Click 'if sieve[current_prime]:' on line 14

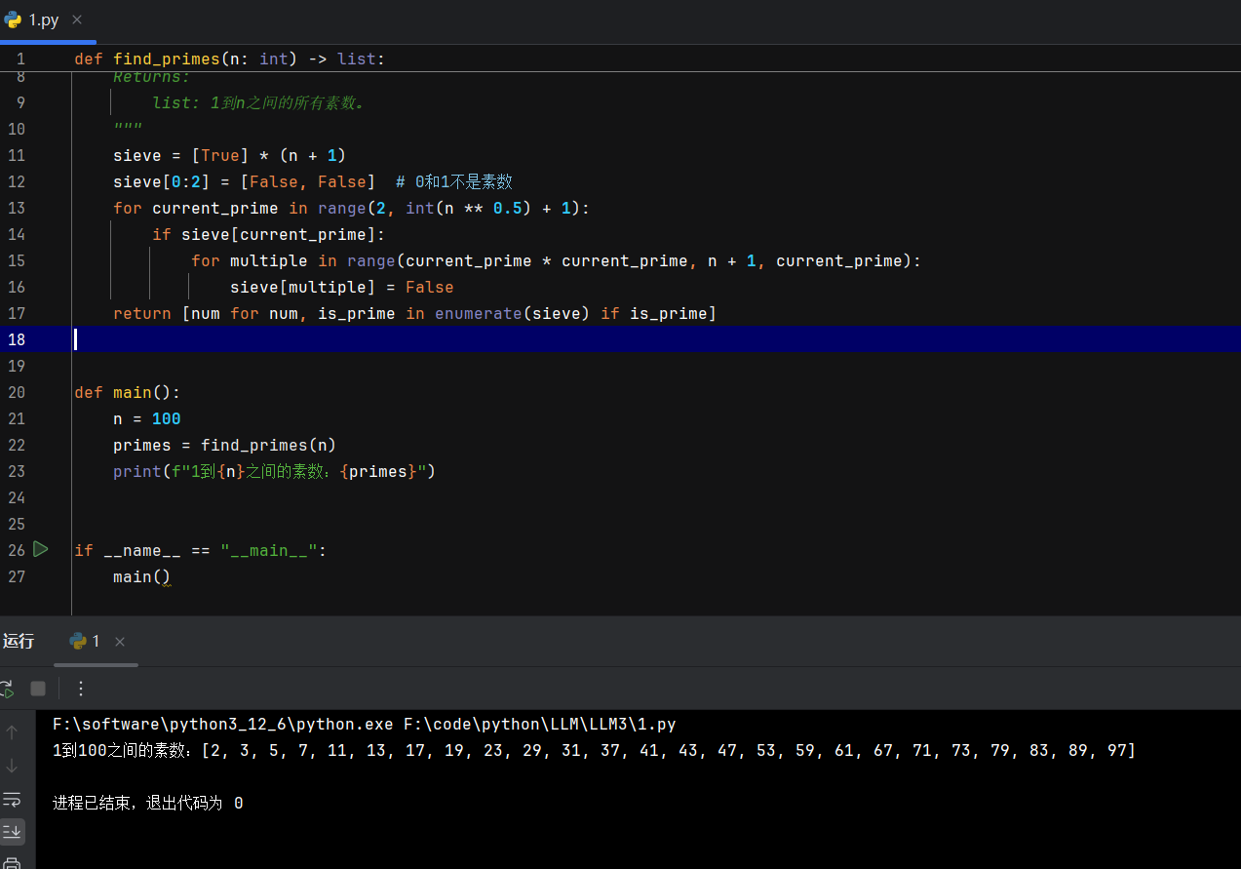pos(269,234)
